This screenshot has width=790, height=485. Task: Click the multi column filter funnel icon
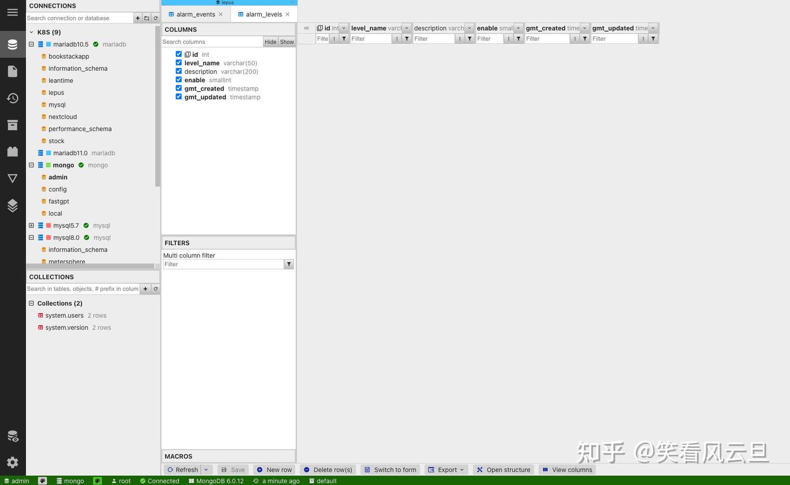[289, 264]
